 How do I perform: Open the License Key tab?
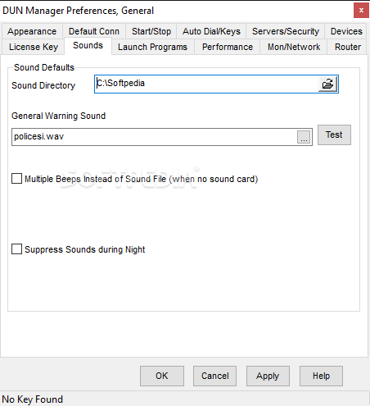pyautogui.click(x=34, y=47)
